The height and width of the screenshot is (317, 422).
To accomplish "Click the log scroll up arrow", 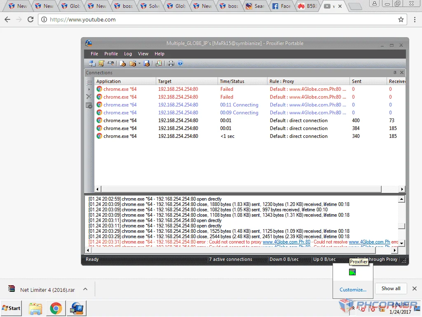I will tap(401, 199).
